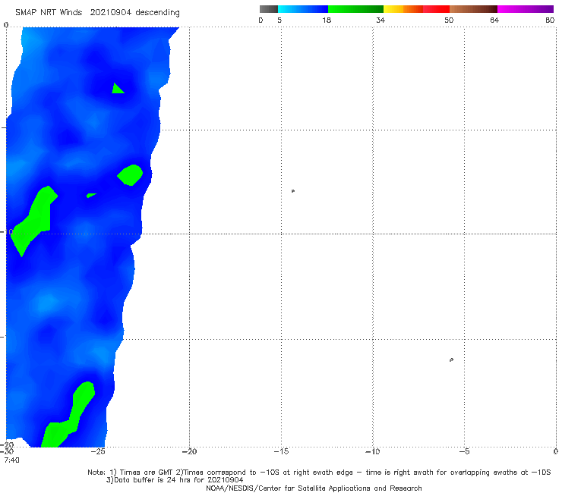The width and height of the screenshot is (562, 493).
Task: Click the colorbar label '80'
Action: coord(550,20)
